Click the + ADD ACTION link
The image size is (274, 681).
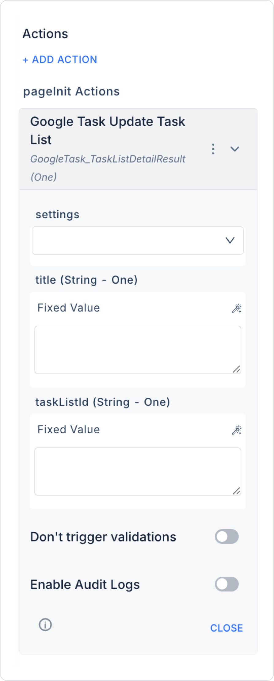[x=60, y=59]
